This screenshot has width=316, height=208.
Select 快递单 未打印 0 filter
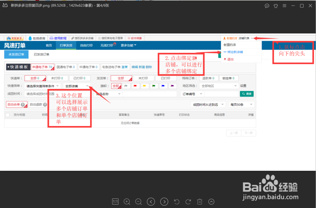coord(57,78)
